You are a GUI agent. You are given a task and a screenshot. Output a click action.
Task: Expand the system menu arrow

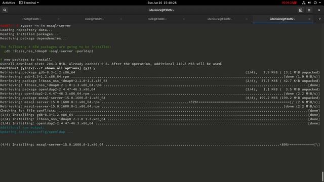point(320,3)
